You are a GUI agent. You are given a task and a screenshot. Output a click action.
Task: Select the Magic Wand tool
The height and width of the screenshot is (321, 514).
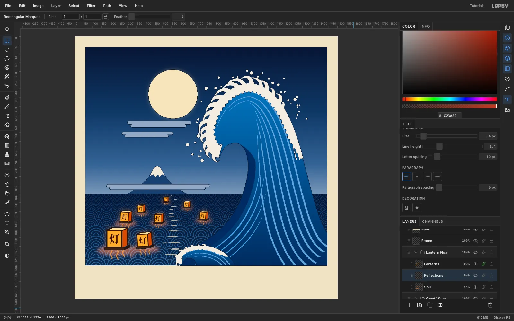[x=7, y=77]
